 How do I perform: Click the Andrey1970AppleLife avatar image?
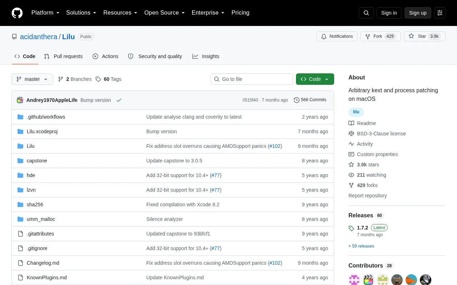click(x=20, y=100)
